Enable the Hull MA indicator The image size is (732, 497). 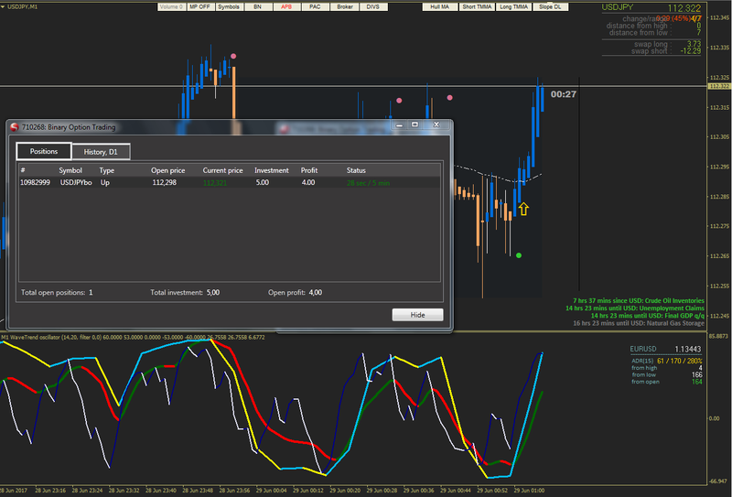coord(440,6)
